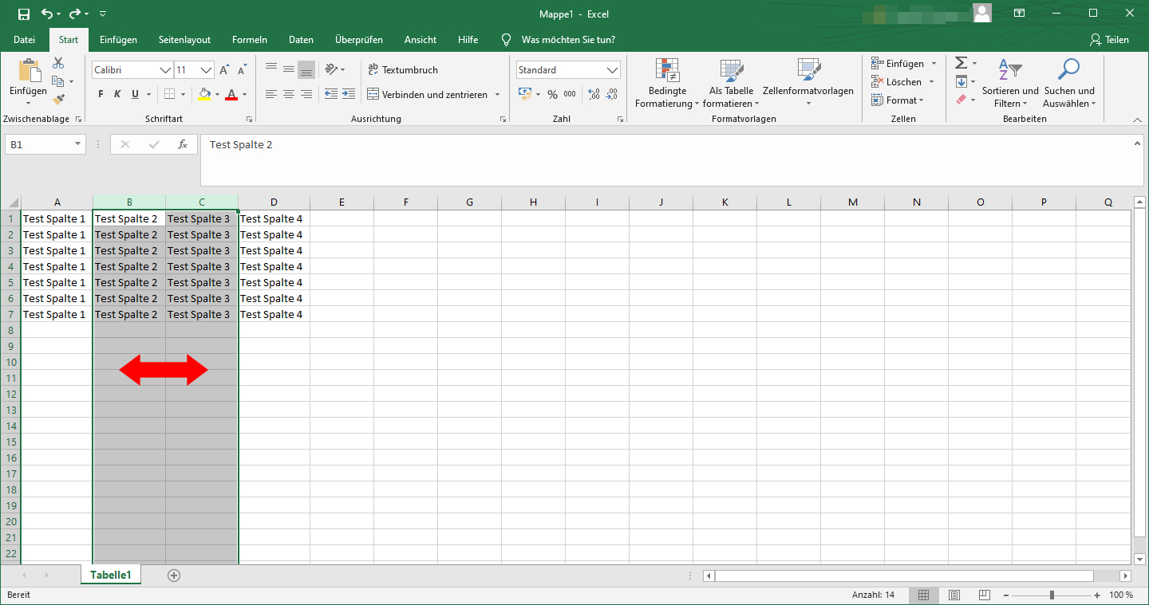Viewport: 1149px width, 605px height.
Task: Apply italic formatting (K)
Action: [116, 93]
